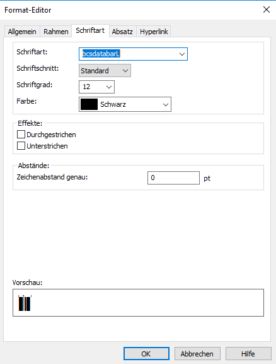Open the Rahmen tab
The height and width of the screenshot is (364, 276).
56,32
